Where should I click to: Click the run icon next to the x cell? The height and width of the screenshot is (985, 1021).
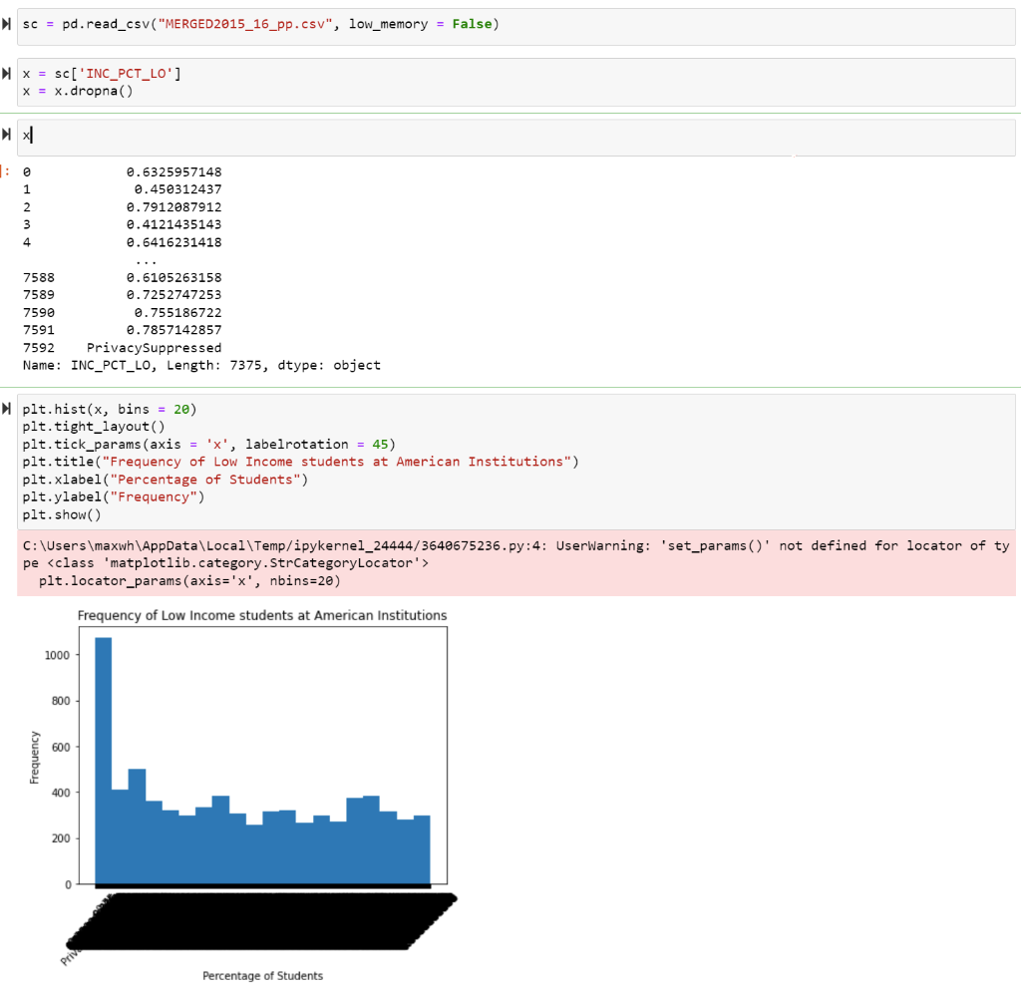click(8, 133)
